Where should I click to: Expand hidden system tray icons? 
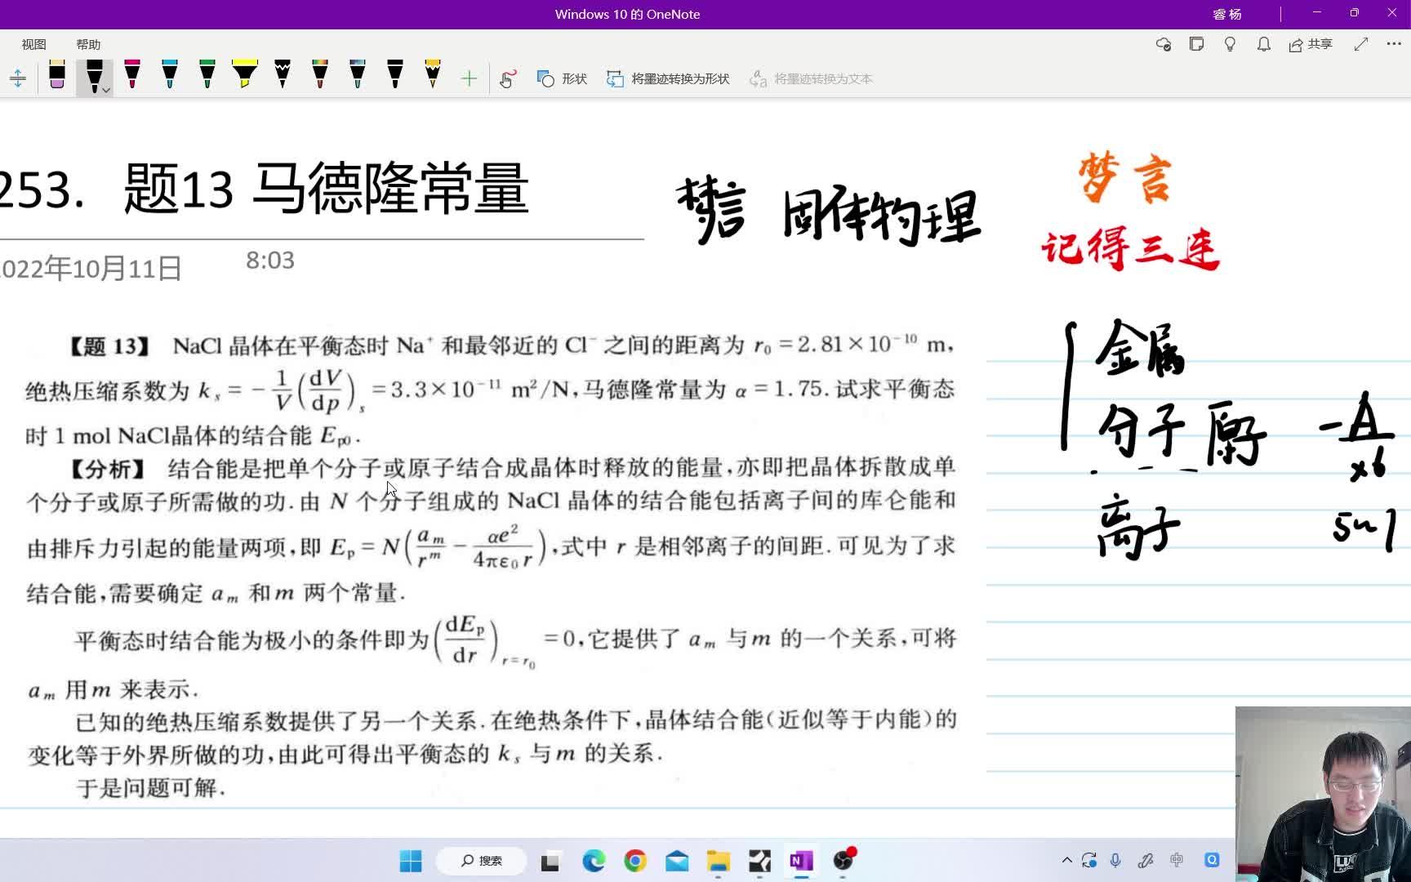pos(1066,860)
